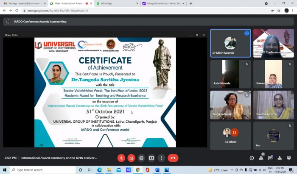Screen dimensions: 297x174
Task: Toggle captions in the call bar
Action: click(141, 158)
